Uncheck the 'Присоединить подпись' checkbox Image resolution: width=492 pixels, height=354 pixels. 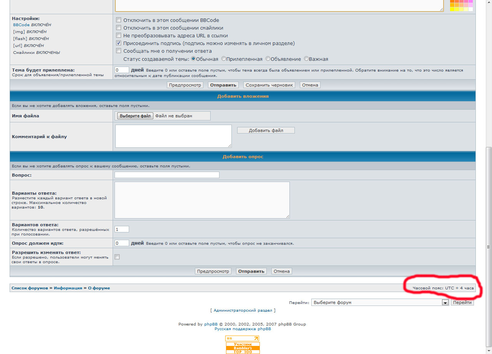click(119, 43)
